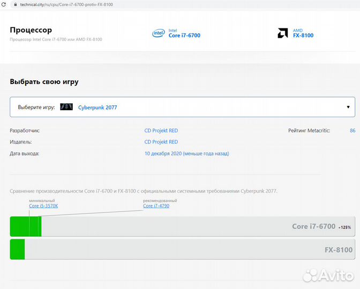Click the рекомендованный label above Core i7-4790
This screenshot has height=289, width=360.
tap(160, 201)
